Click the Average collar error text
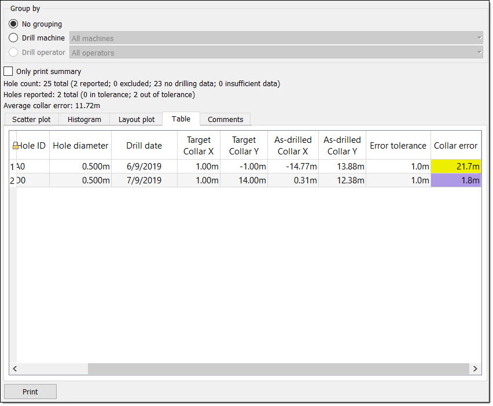 pyautogui.click(x=52, y=106)
